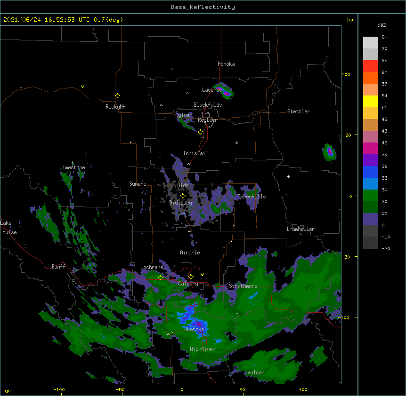This screenshot has width=406, height=396.
Task: Click the ThreeHills label
Action: pyautogui.click(x=252, y=197)
